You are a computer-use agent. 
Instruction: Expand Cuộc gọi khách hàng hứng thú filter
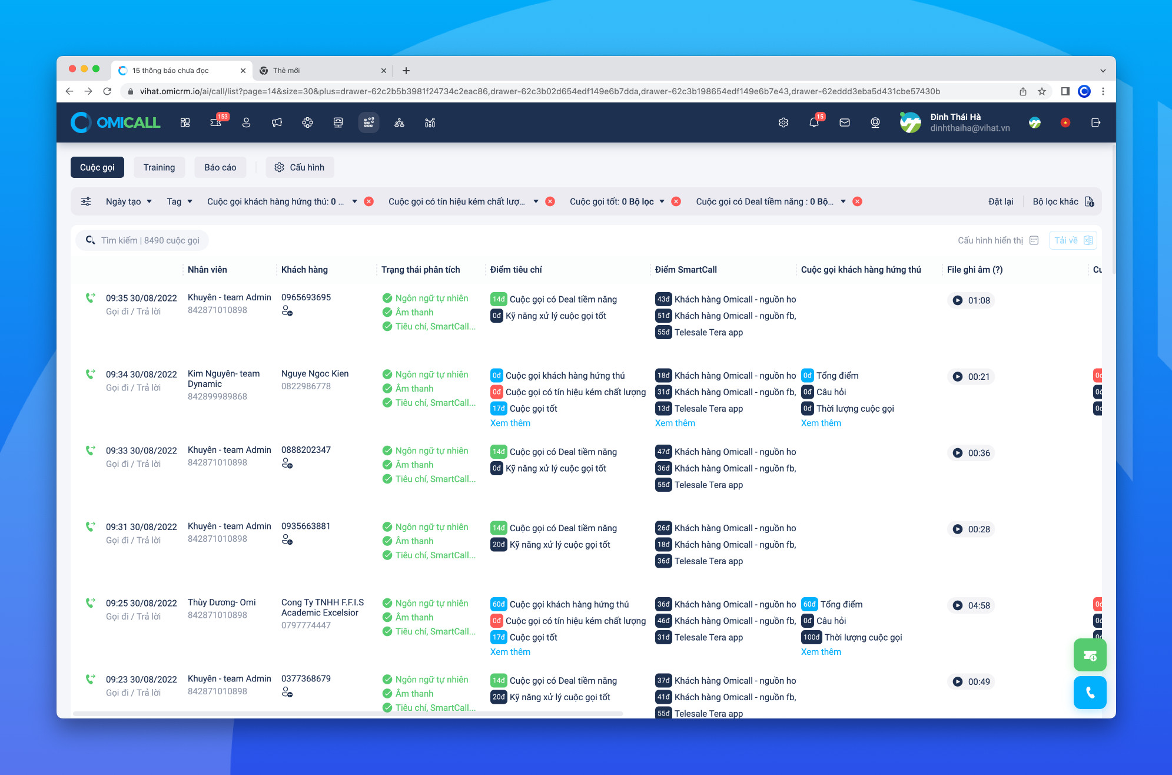354,201
